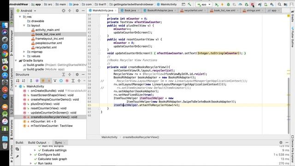
Task: Open Project panel settings gear
Action: point(77,11)
